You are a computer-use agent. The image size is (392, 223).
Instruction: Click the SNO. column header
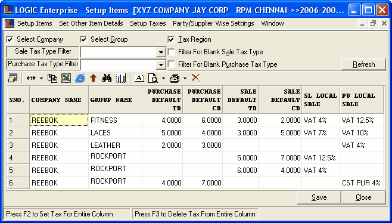click(x=18, y=100)
